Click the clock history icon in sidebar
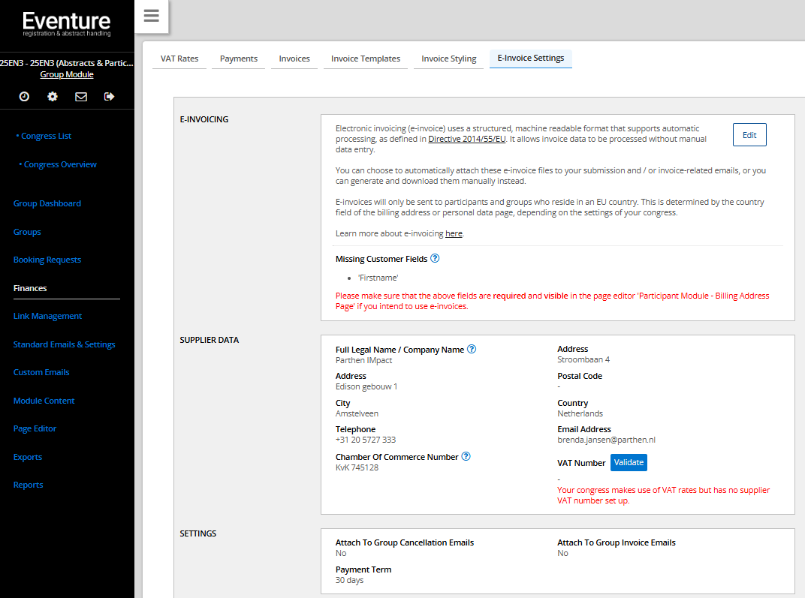The image size is (805, 598). click(x=24, y=97)
